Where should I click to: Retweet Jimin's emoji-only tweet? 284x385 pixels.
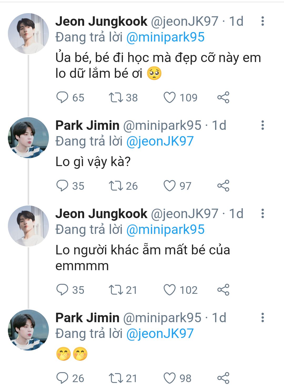pyautogui.click(x=116, y=378)
